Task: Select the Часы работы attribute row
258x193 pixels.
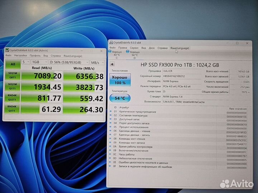Action: [x=178, y=154]
